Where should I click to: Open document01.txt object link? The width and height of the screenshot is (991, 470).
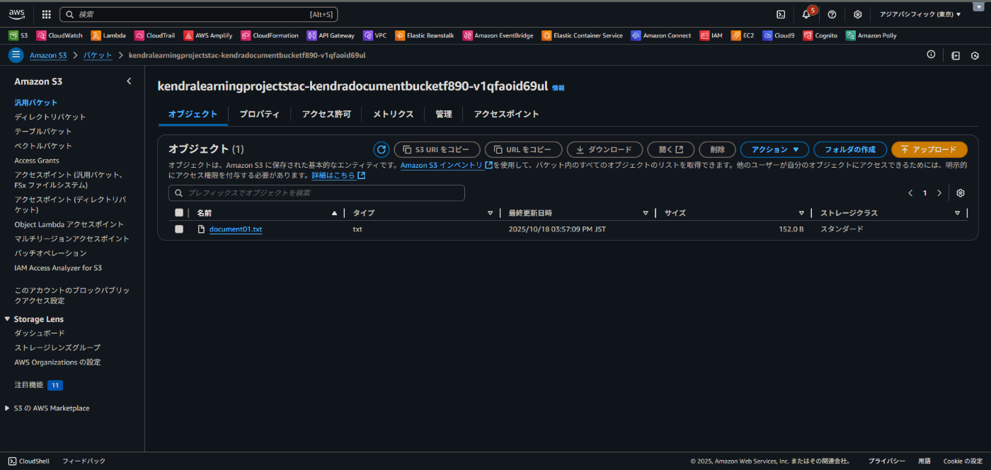pyautogui.click(x=236, y=229)
